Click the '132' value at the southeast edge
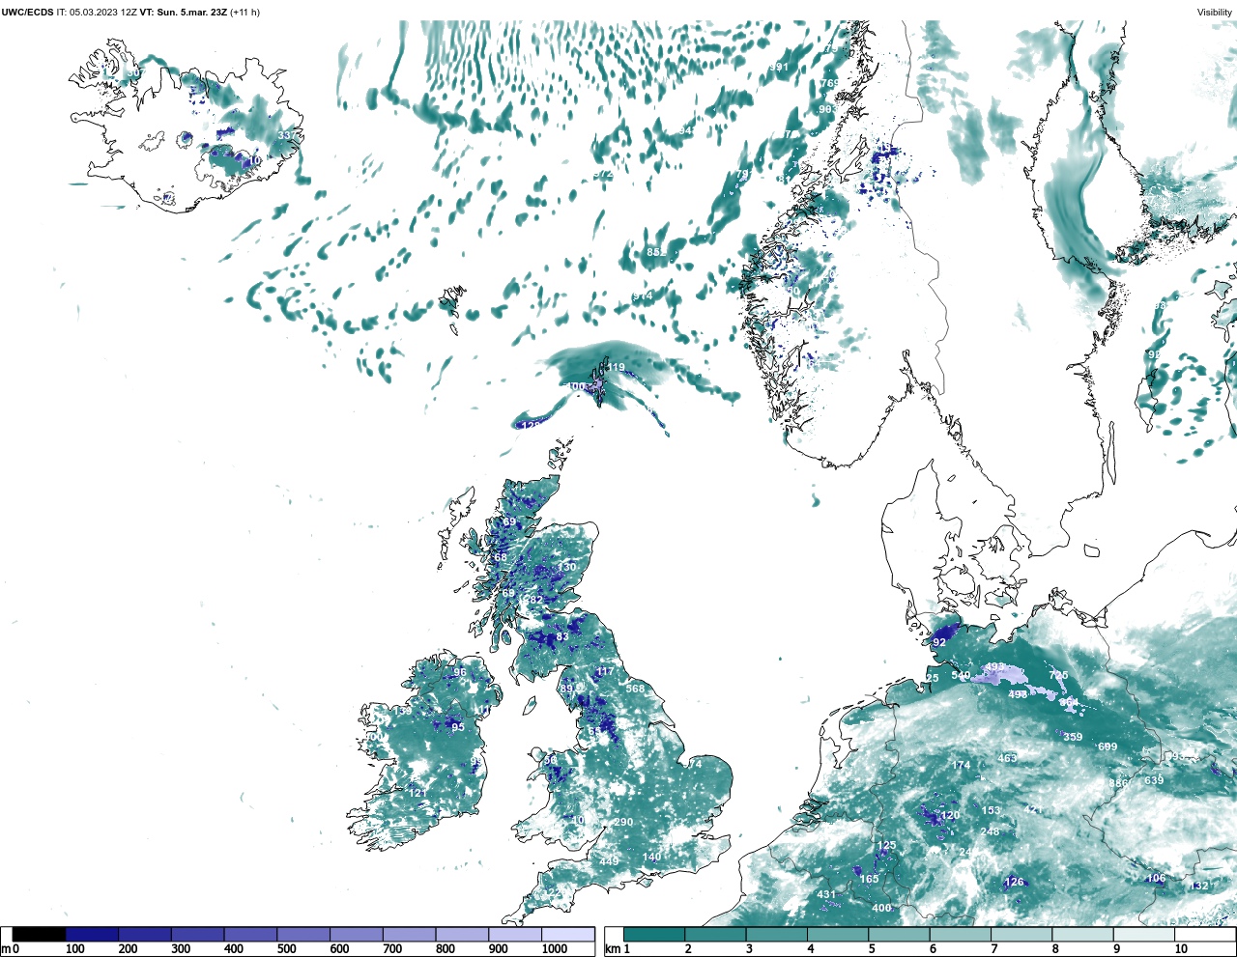 pyautogui.click(x=1199, y=886)
